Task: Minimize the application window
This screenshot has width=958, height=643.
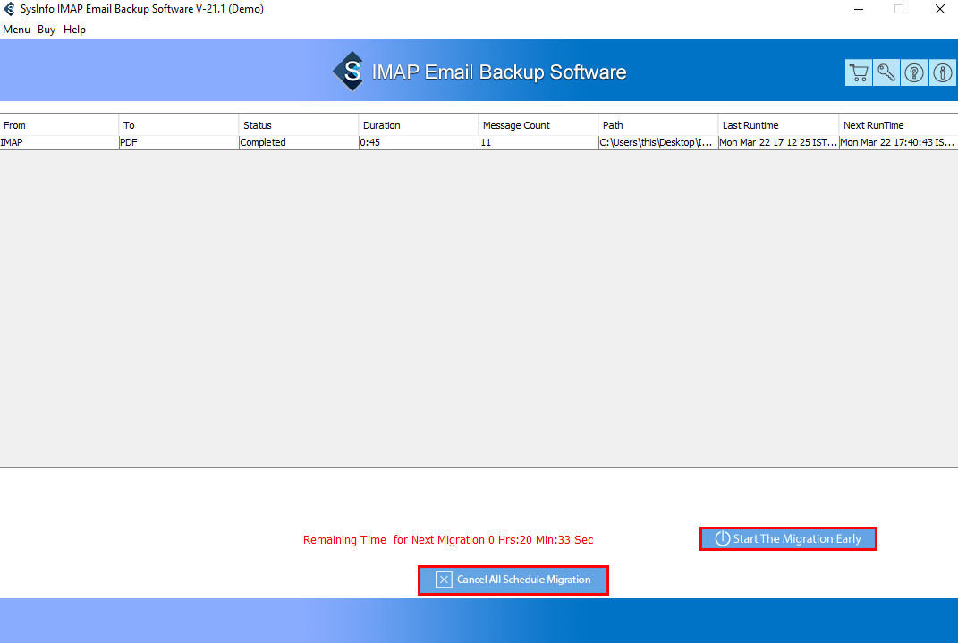Action: [859, 9]
